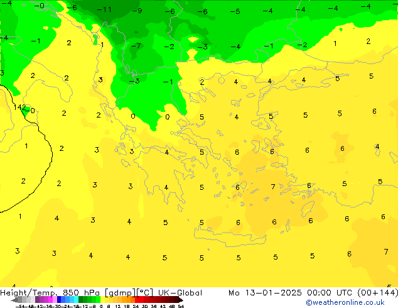Click the -30 label under the color scale

tap(56, 307)
